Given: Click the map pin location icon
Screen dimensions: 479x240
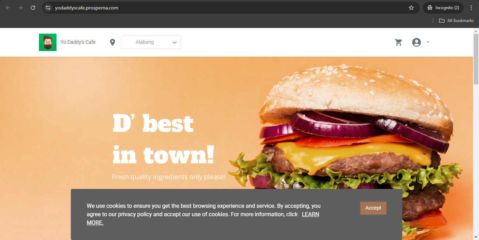Looking at the screenshot, I should (x=112, y=42).
